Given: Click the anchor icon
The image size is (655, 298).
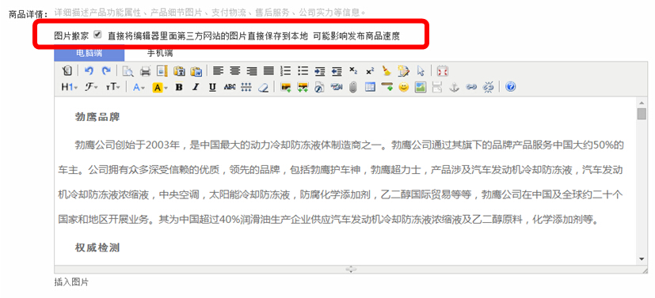Looking at the screenshot, I should pos(454,87).
